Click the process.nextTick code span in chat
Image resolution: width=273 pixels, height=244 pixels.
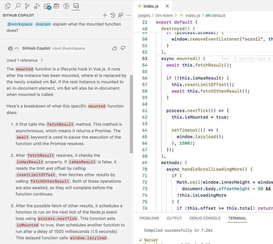(x=57, y=218)
